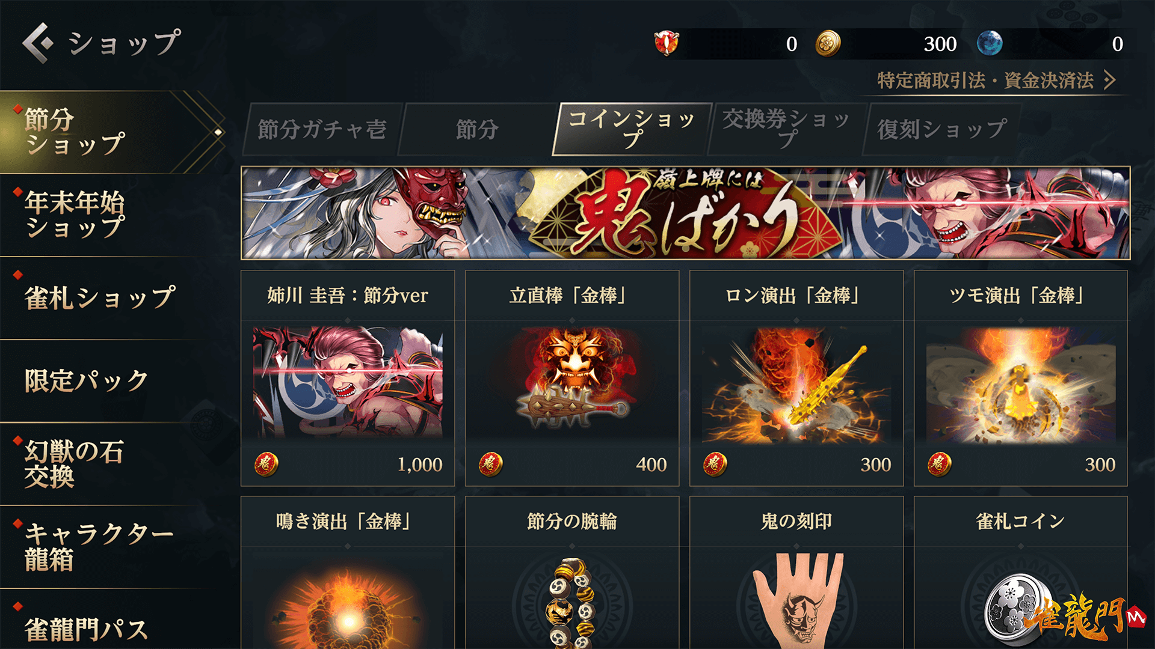
Task: Switch to the 交換券ショップ tab
Action: (x=786, y=129)
